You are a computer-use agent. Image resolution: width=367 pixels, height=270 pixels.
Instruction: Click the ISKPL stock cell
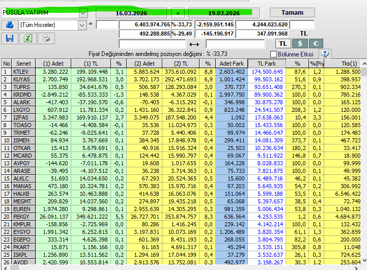pyautogui.click(x=23, y=255)
